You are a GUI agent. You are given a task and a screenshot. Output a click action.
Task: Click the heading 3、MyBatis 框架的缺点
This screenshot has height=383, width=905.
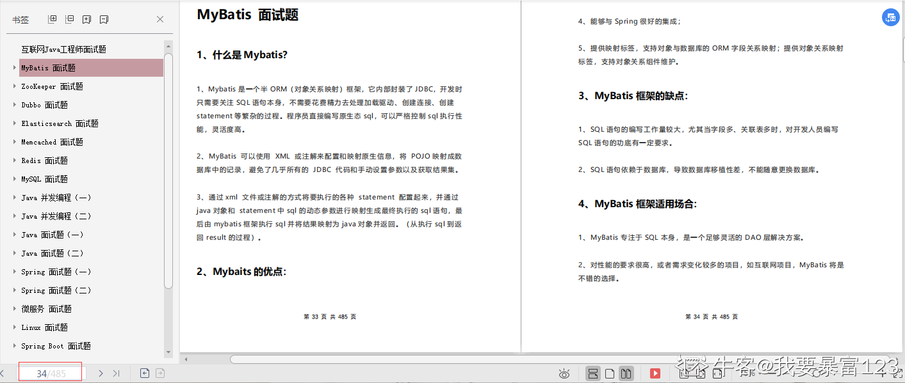coord(633,96)
